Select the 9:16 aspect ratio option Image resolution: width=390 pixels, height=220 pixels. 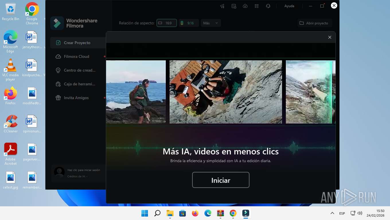[189, 23]
